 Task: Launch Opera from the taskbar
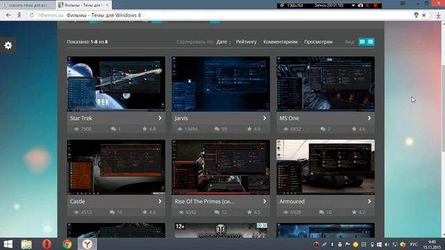click(47, 244)
